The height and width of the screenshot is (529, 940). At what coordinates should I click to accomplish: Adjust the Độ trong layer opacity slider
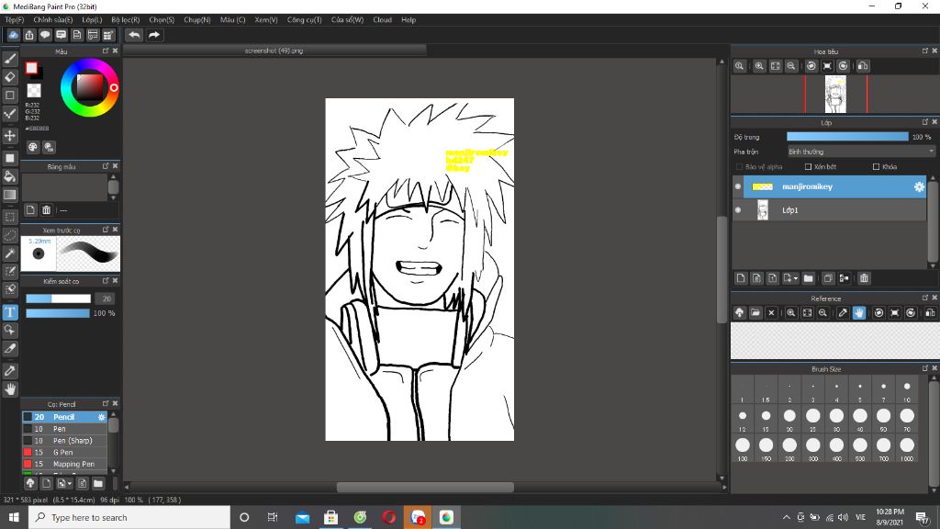coord(847,137)
